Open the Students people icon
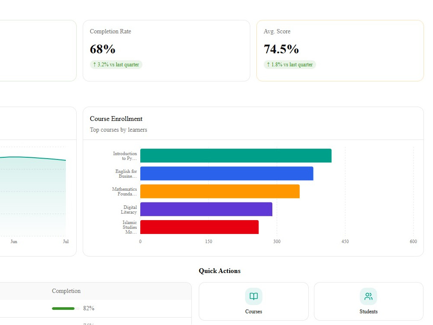Image resolution: width=433 pixels, height=325 pixels. (368, 296)
